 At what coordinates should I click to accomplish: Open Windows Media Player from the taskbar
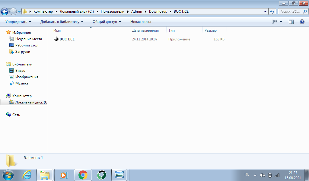pyautogui.click(x=64, y=175)
